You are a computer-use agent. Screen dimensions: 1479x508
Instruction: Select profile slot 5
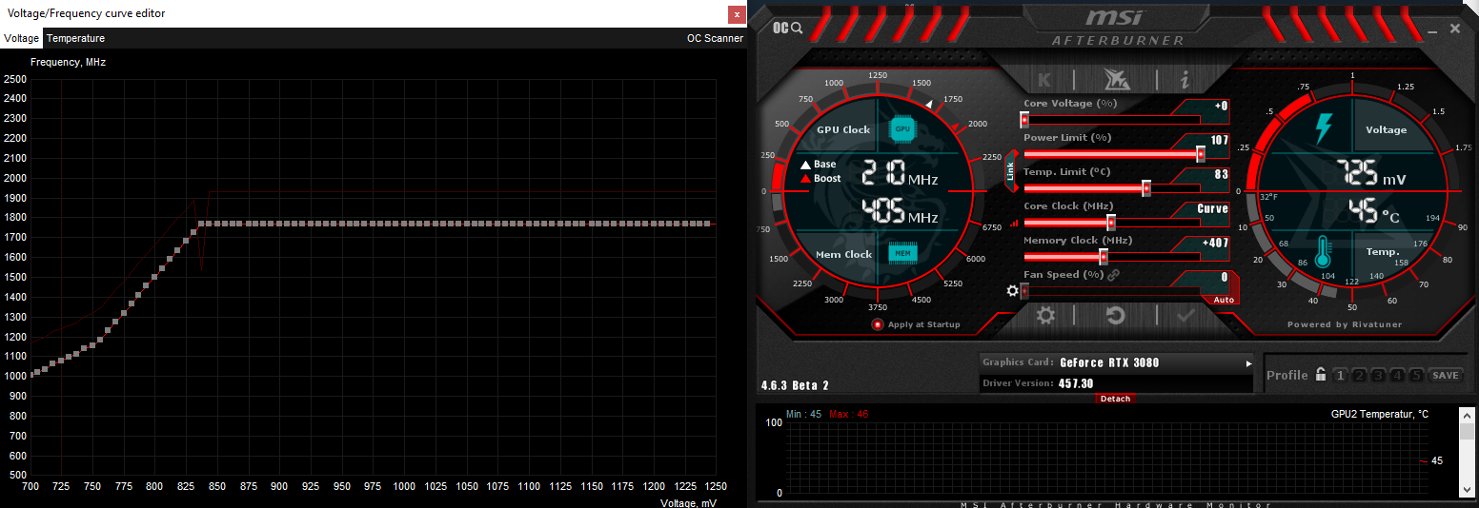[1416, 375]
